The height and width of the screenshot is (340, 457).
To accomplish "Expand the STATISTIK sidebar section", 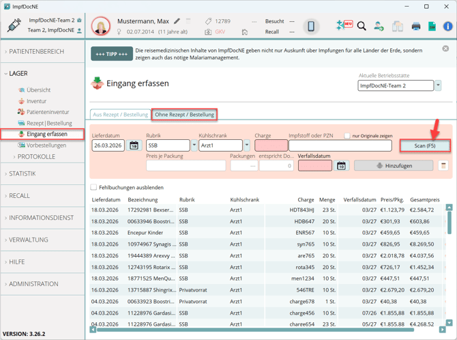I will pos(23,174).
